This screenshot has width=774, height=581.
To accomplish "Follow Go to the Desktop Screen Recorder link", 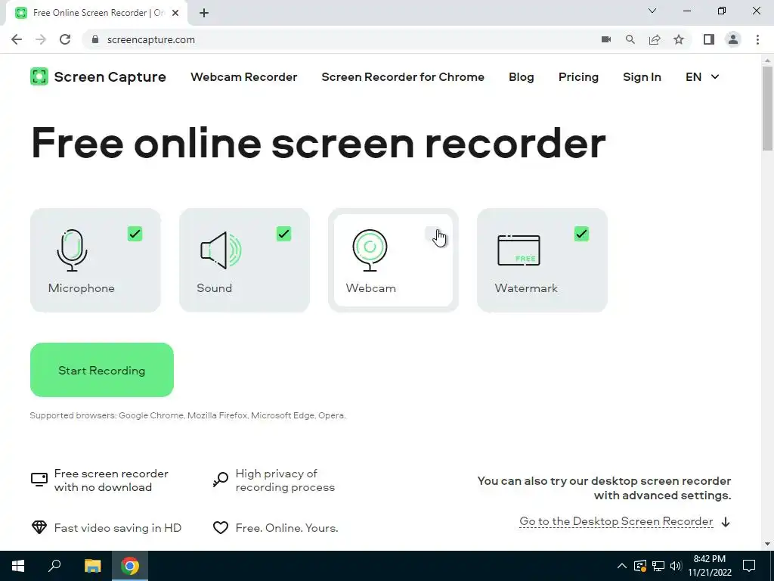I will (x=616, y=522).
